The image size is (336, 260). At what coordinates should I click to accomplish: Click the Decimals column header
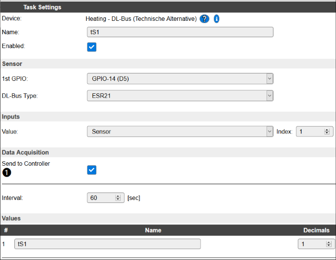click(x=316, y=230)
